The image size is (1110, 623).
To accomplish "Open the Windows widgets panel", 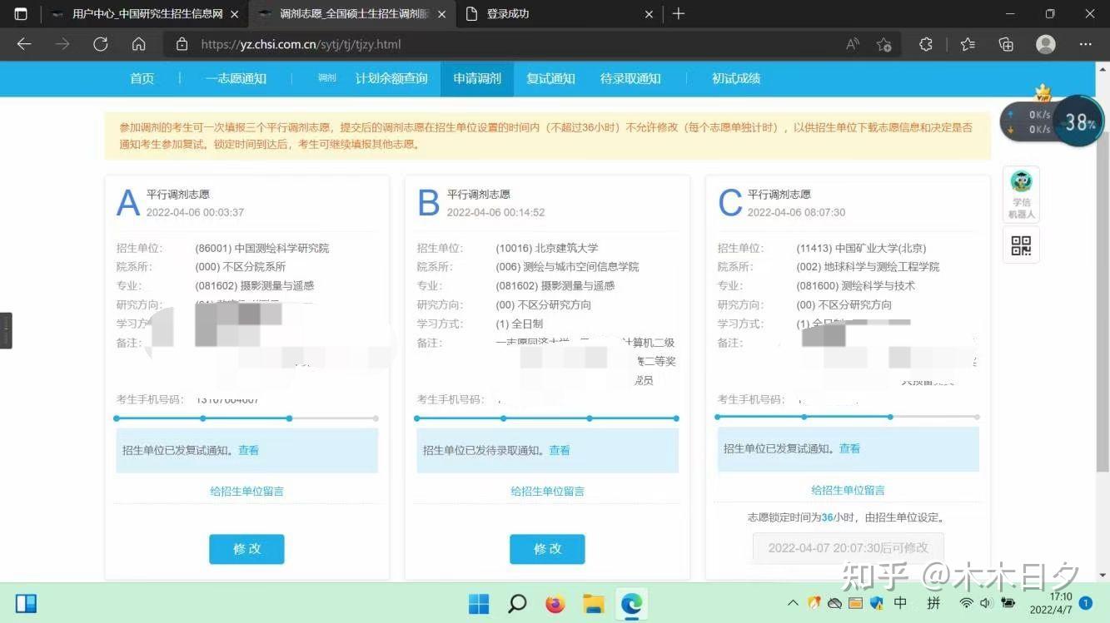I will (x=26, y=603).
